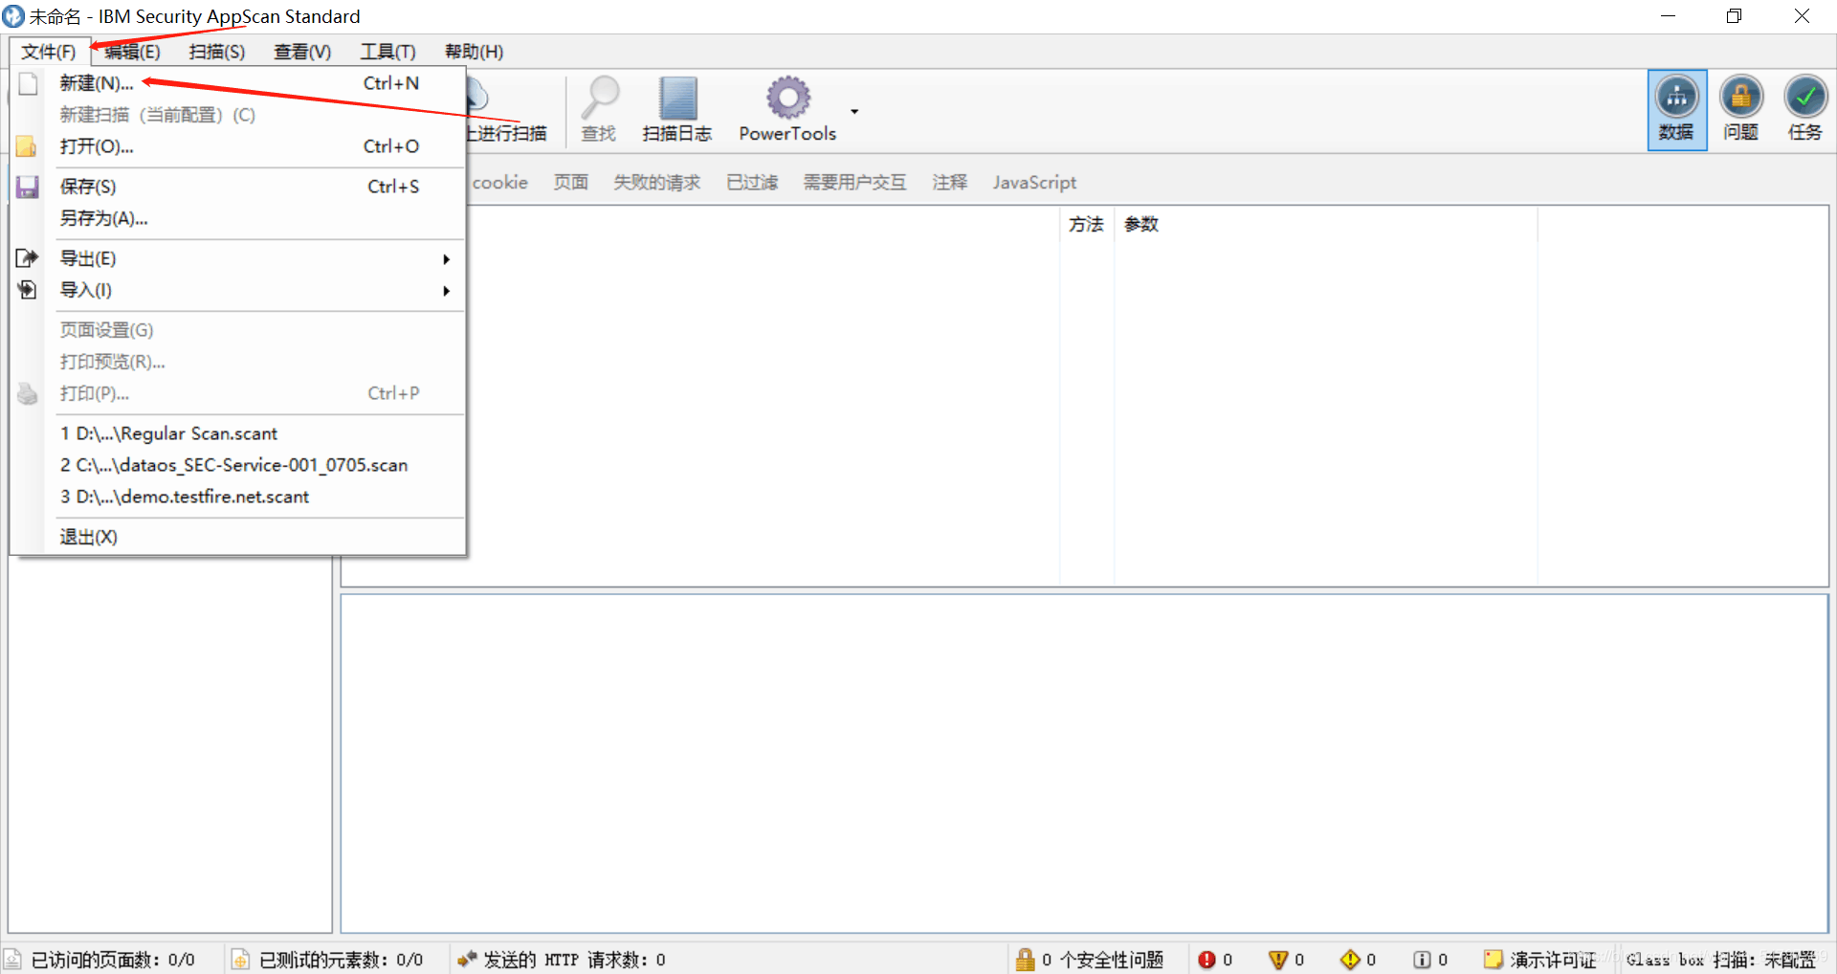
Task: Choose 保存(S) from File menu
Action: (238, 187)
